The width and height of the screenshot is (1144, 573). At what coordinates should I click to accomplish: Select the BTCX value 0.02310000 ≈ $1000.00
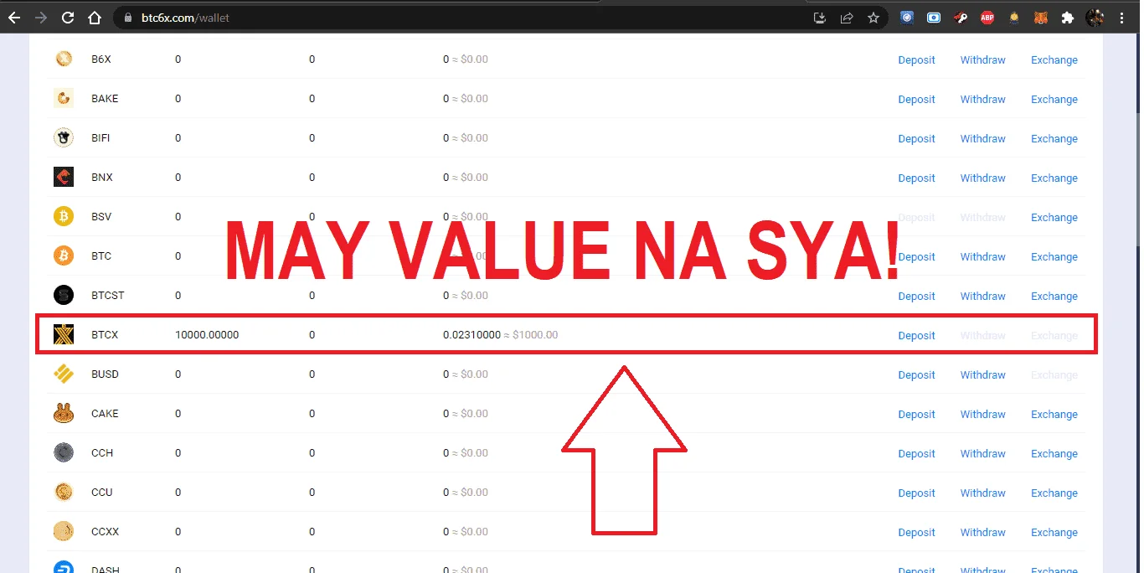(x=500, y=335)
